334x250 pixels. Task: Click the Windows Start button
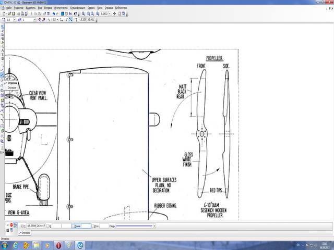click(x=4, y=245)
